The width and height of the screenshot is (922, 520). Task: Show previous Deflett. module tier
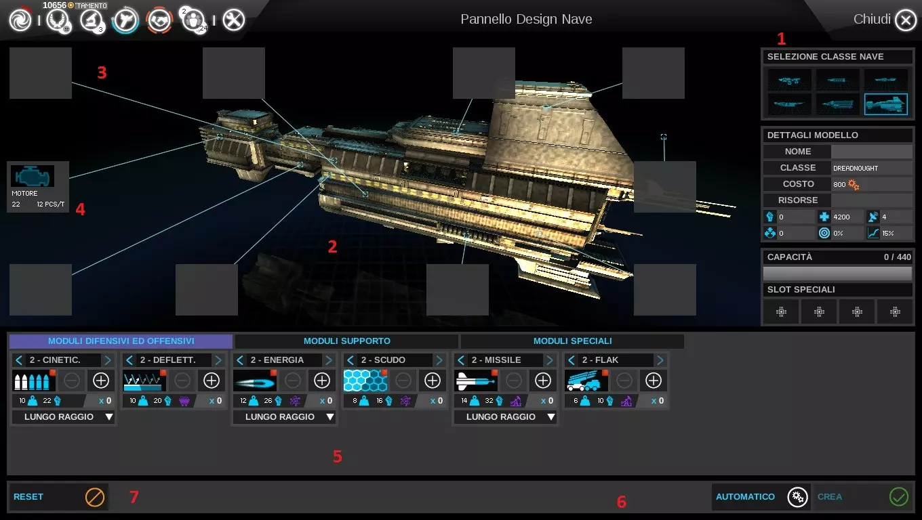tap(129, 360)
